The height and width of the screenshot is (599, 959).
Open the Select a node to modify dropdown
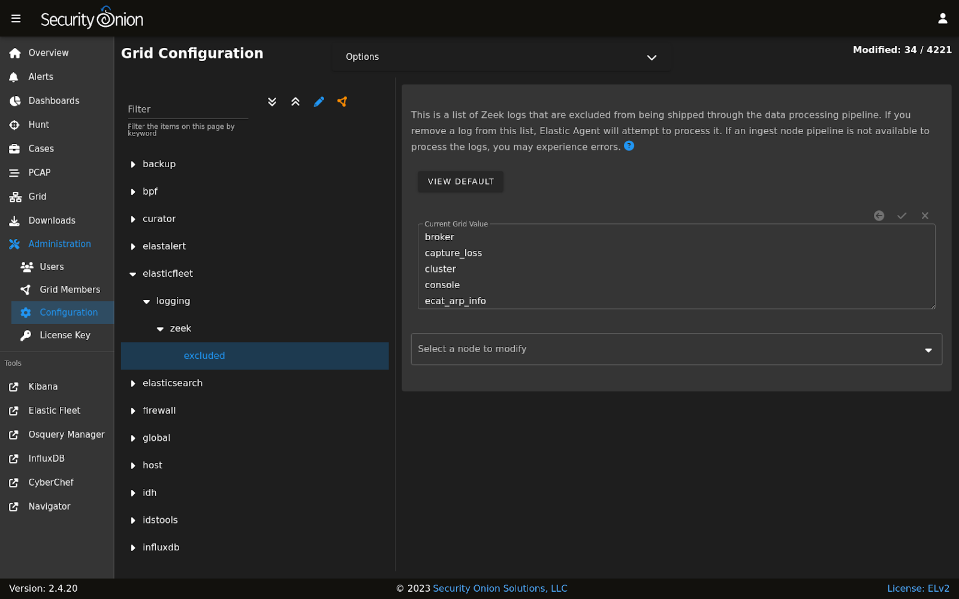(676, 349)
